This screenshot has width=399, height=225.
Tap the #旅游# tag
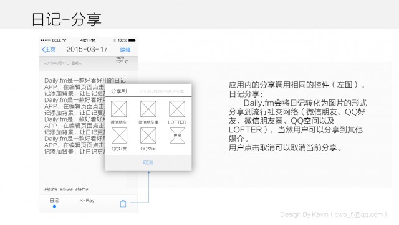50,190
